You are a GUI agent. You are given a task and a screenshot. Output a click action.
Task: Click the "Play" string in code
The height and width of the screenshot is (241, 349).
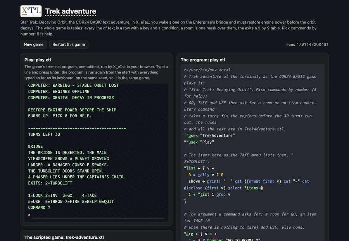207,142
